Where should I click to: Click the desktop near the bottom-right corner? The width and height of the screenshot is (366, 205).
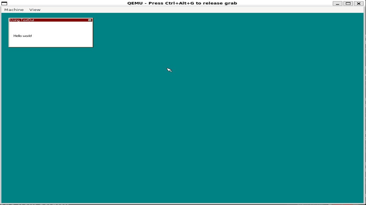point(354,195)
